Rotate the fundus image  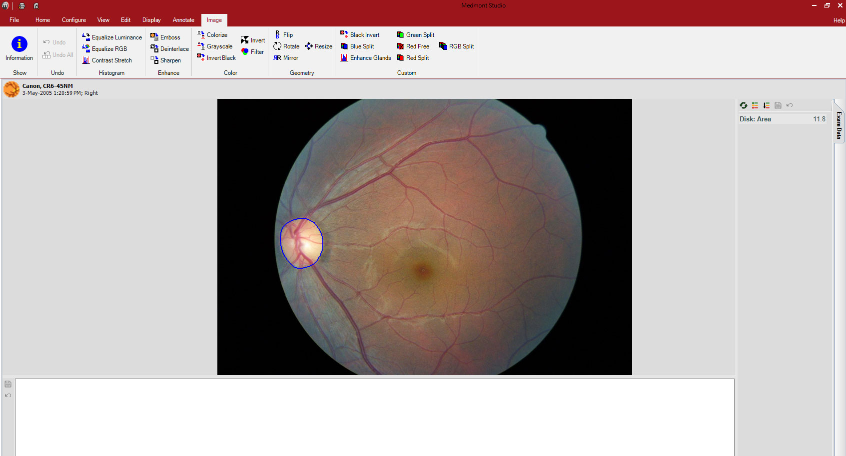(x=286, y=46)
